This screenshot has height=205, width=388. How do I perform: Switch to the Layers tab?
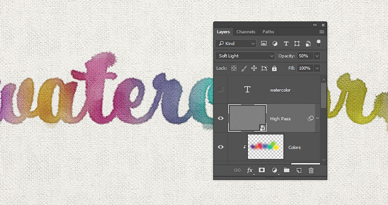pyautogui.click(x=223, y=31)
